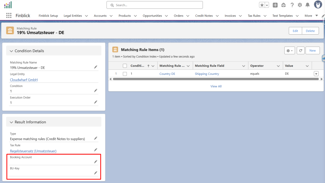Click pencil icon next to Booking Account

[x=96, y=161]
